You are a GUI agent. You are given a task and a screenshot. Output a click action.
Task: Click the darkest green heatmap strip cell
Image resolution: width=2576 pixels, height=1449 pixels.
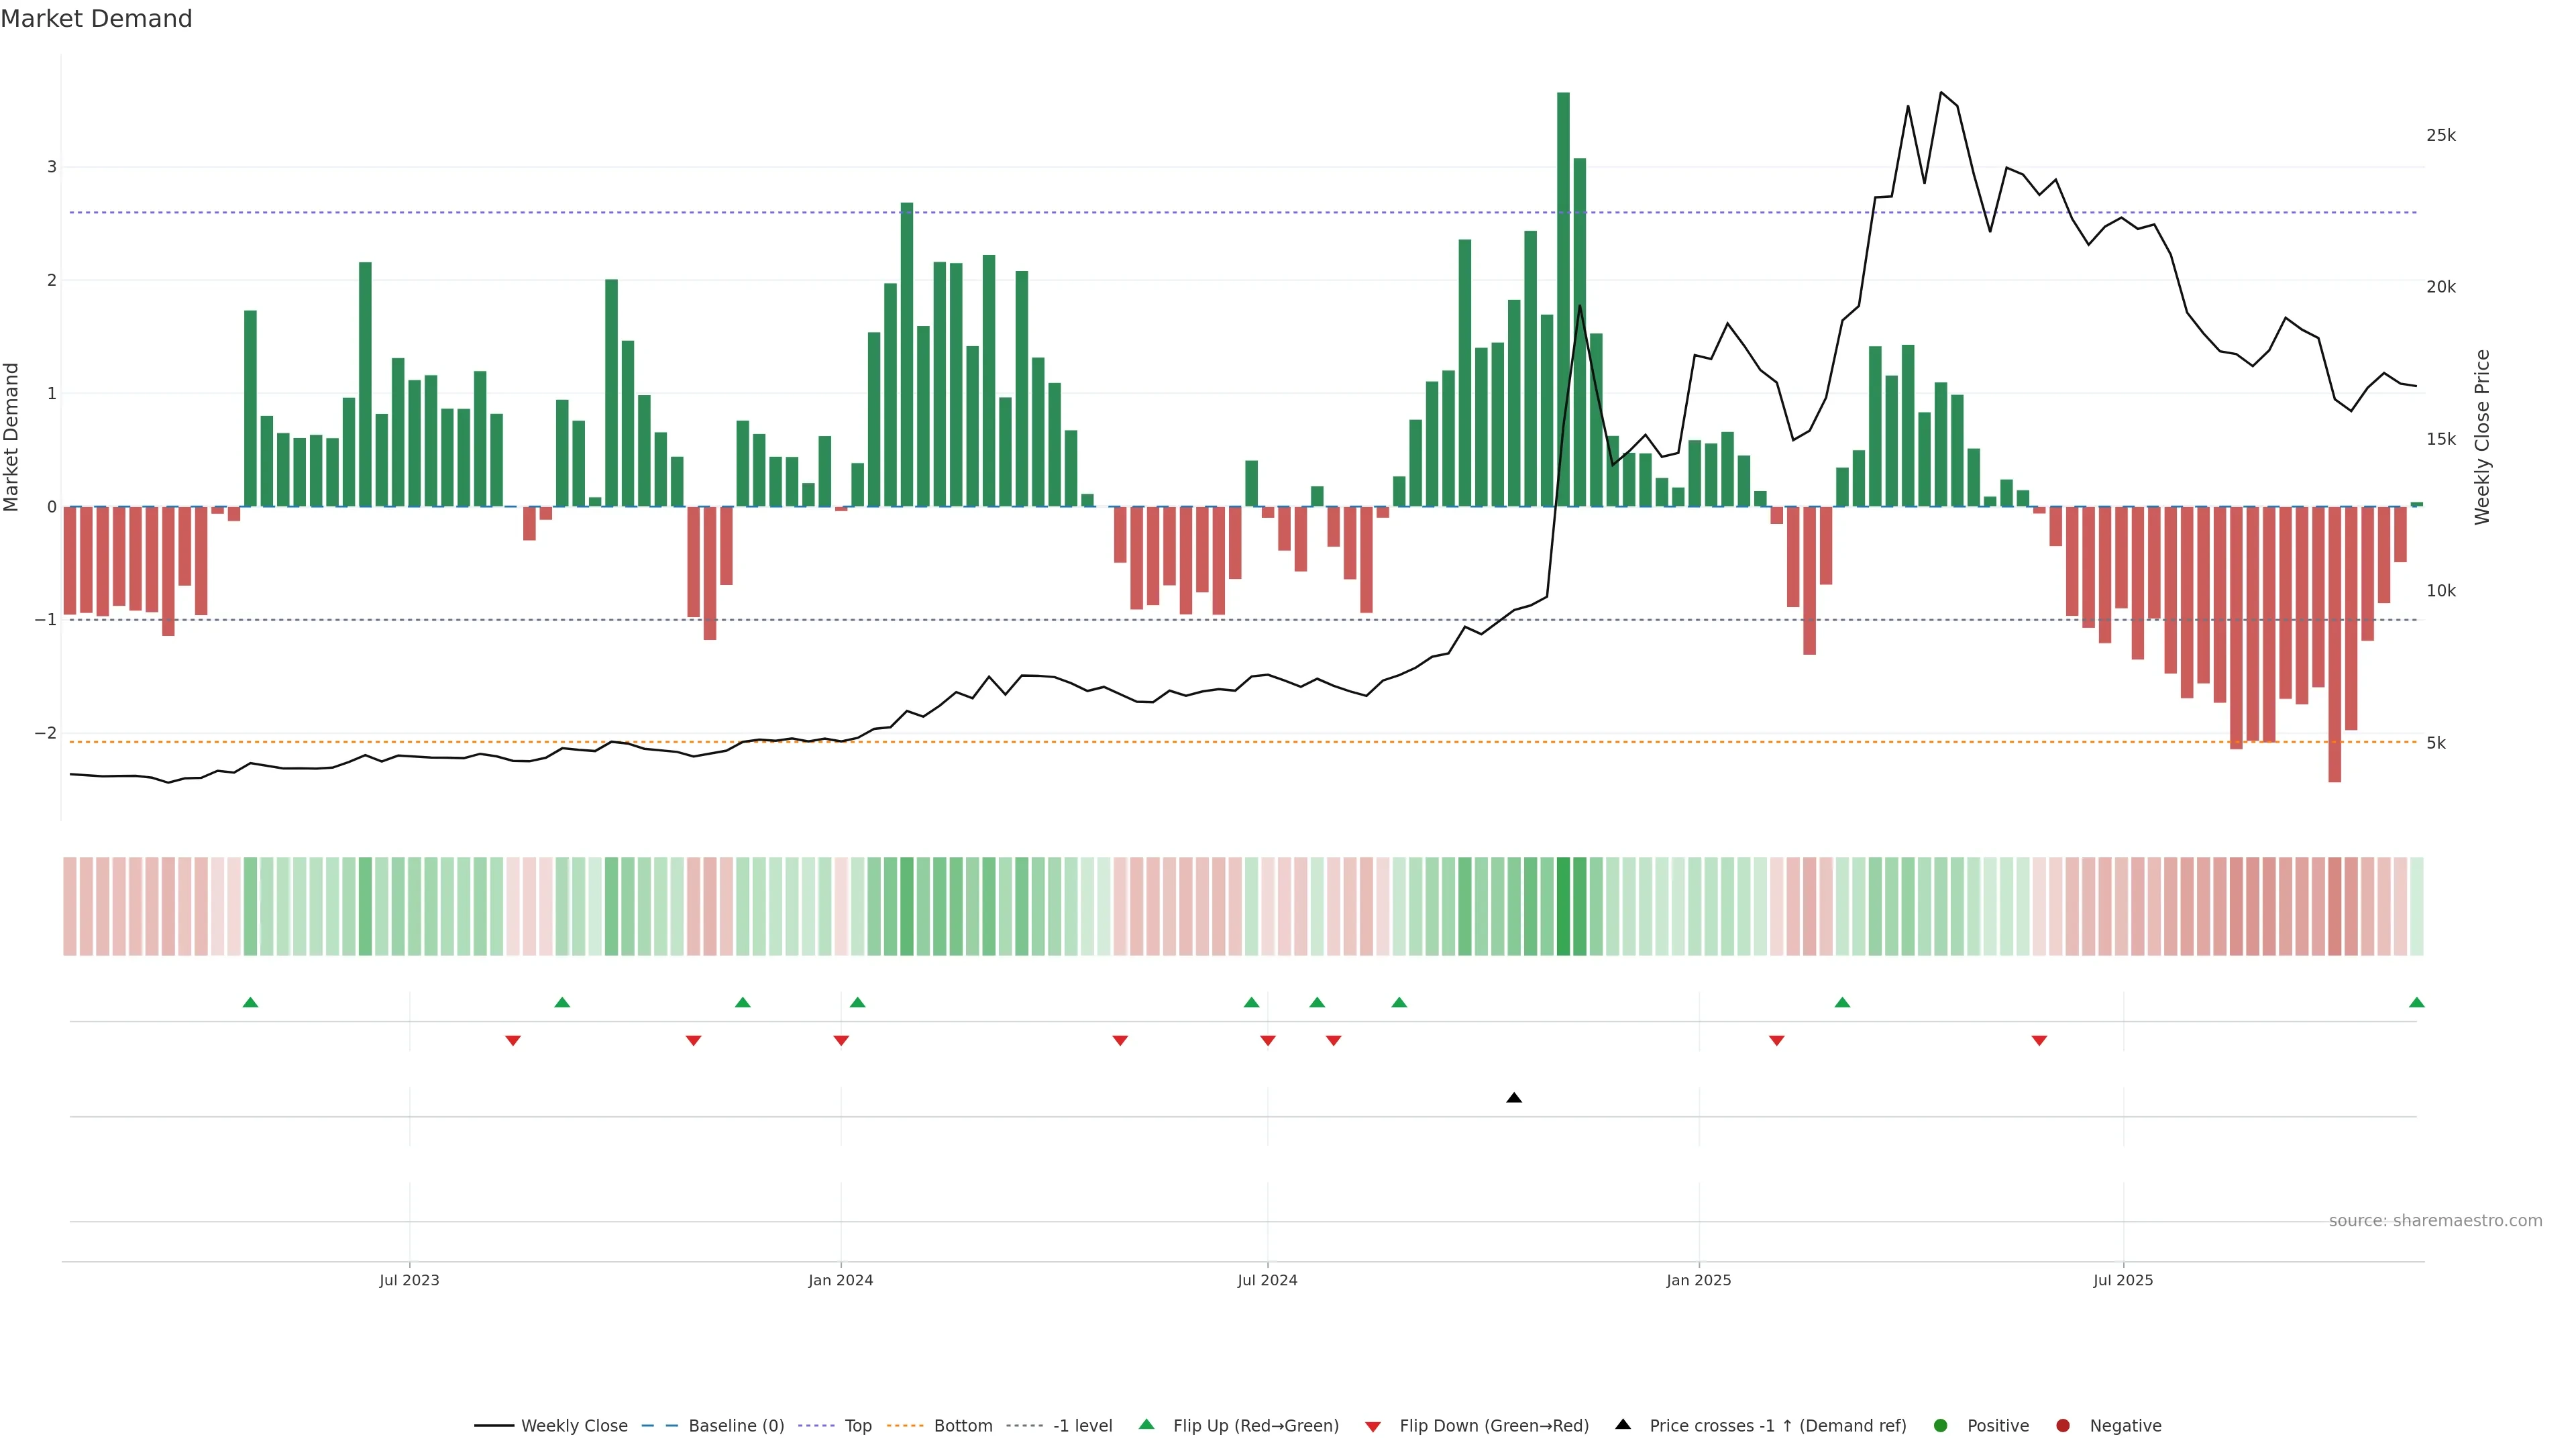(1563, 906)
